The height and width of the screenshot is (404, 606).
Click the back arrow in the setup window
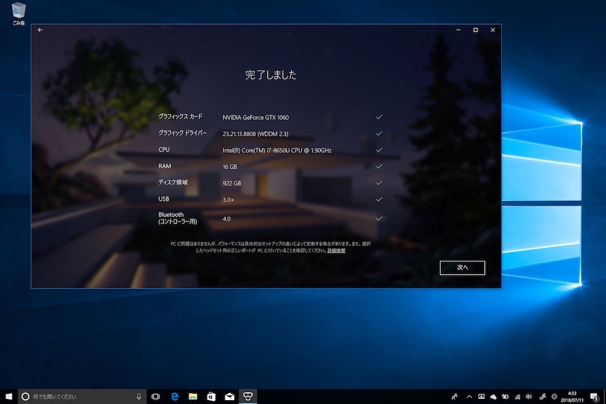pyautogui.click(x=40, y=30)
